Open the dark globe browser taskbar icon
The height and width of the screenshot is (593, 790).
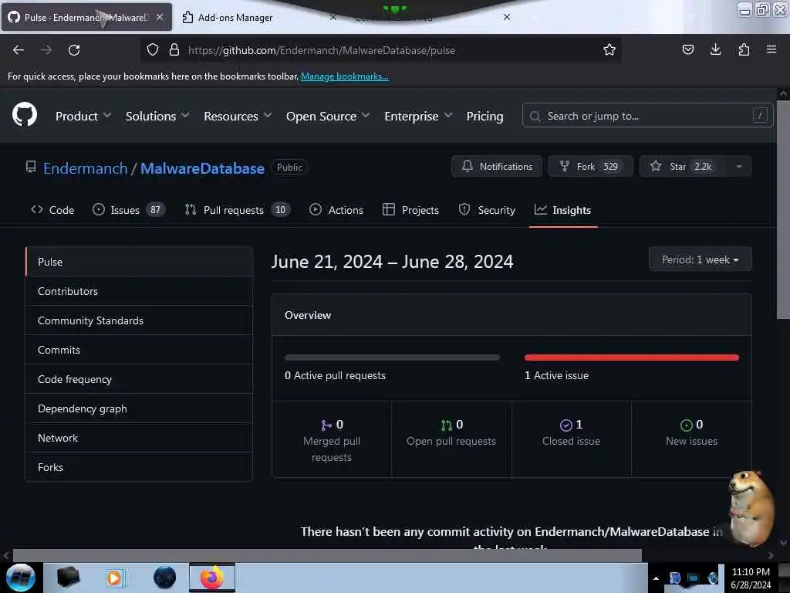tap(165, 578)
